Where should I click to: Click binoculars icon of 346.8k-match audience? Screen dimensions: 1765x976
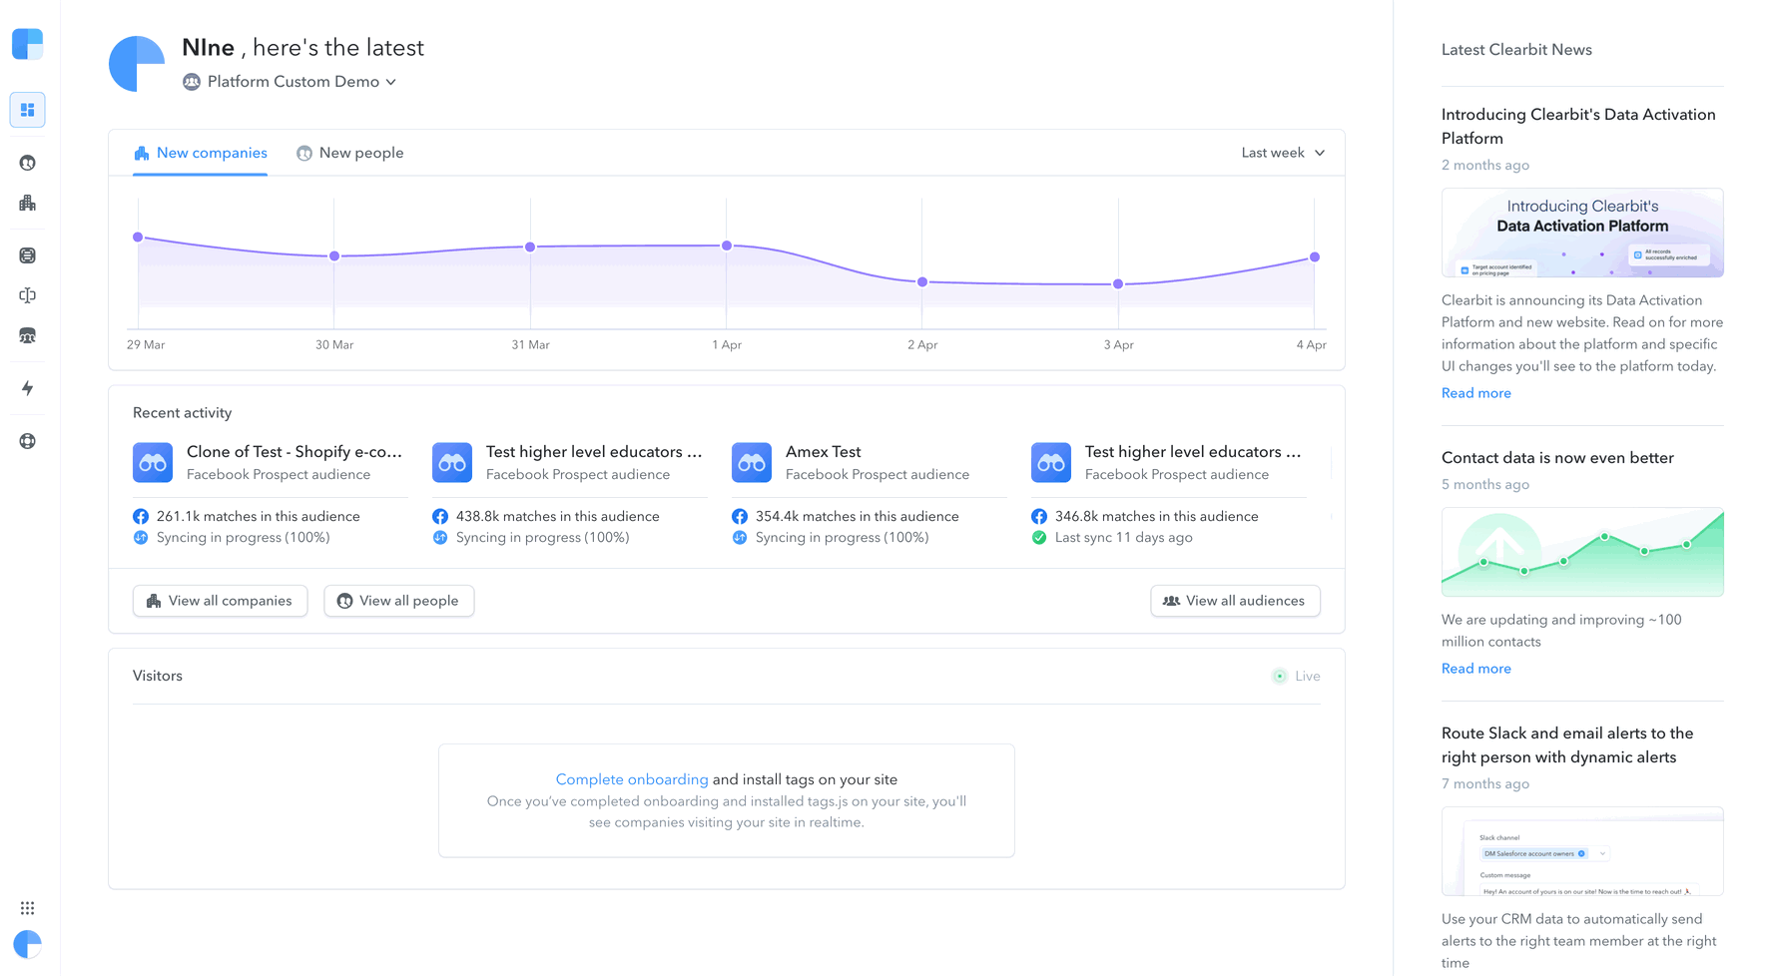point(1051,463)
